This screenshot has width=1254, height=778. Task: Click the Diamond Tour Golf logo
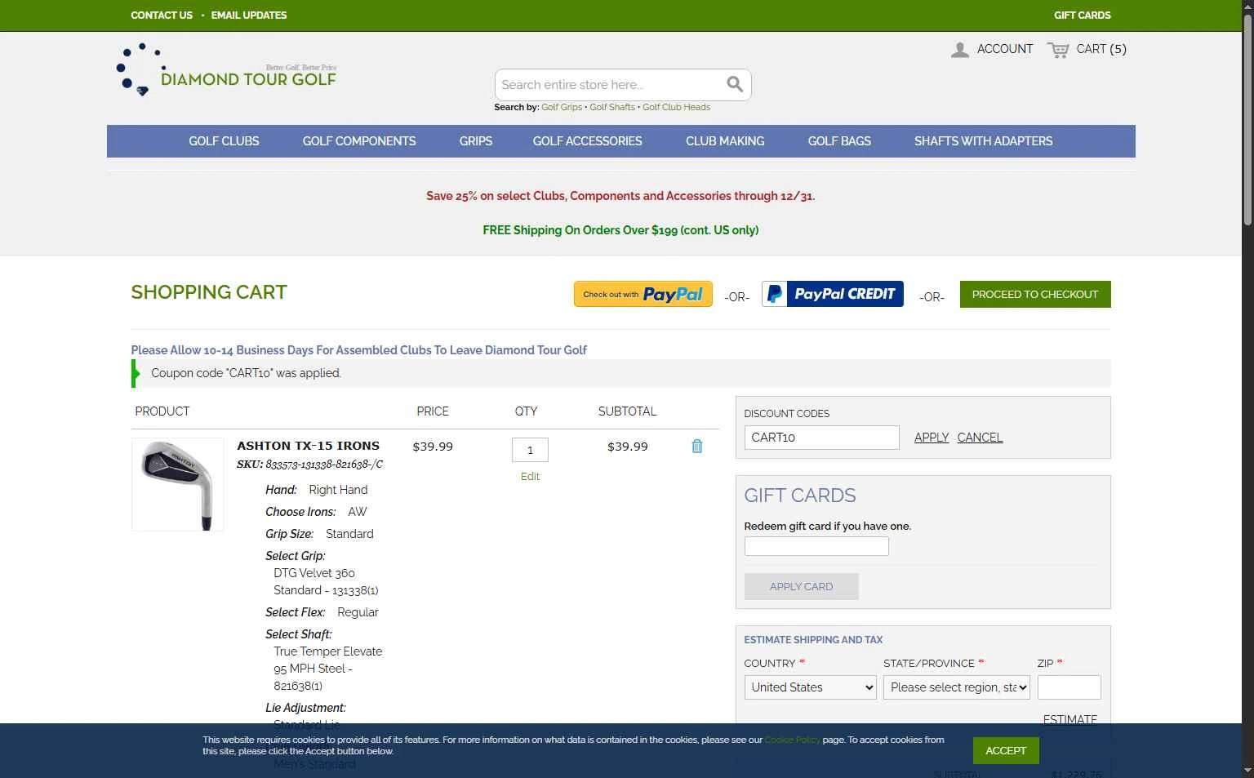227,70
